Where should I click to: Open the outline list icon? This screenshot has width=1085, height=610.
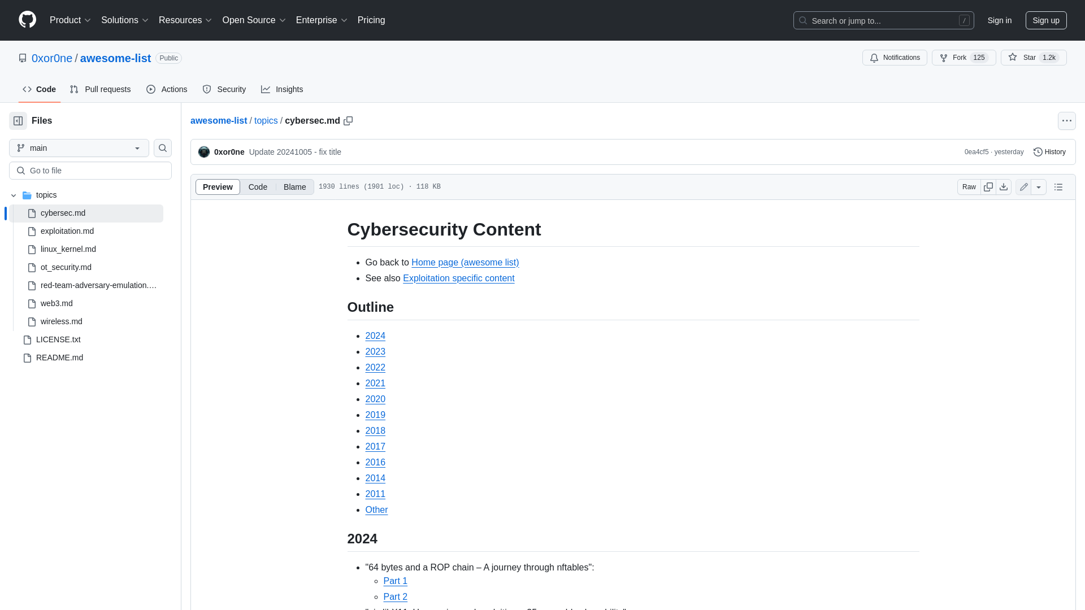[1058, 187]
